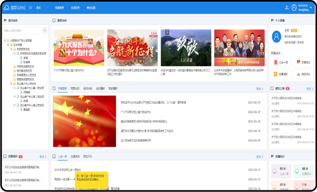Open the 民主评议 shortcut tile

click(x=303, y=74)
